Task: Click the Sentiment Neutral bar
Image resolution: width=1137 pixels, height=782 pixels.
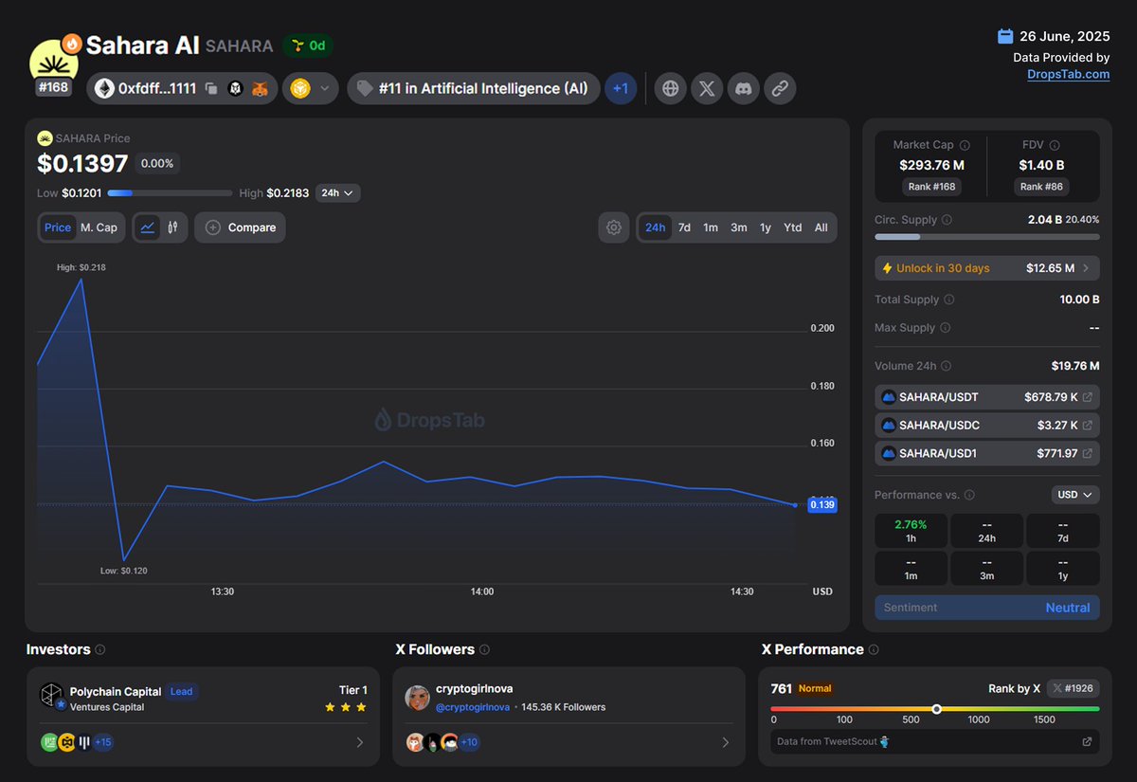Action: coord(987,608)
